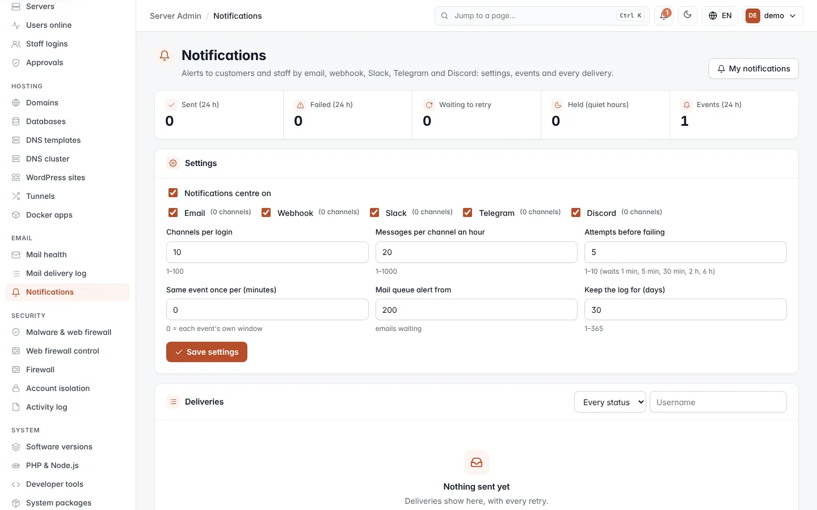Screen dimensions: 817x510
Task: Click the Developer tools code icon
Action: [16, 484]
